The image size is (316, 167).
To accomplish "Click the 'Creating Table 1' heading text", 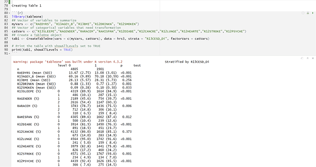I will pos(27,5).
